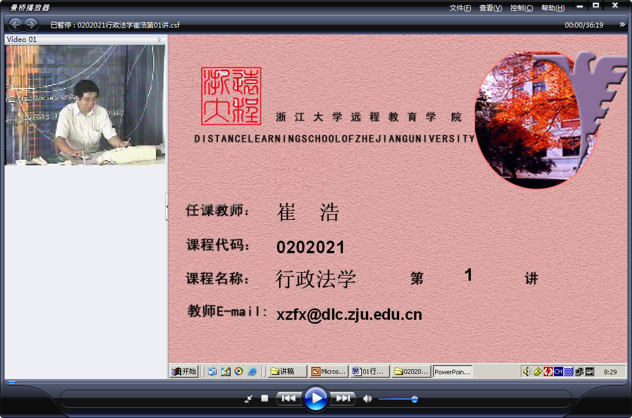Viewport: 632px width, 418px height.
Task: Click the notepad quick launch icon
Action: [x=226, y=371]
